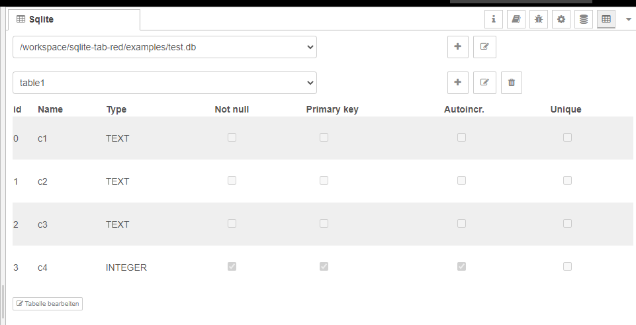Add a new table with plus icon

(x=458, y=83)
